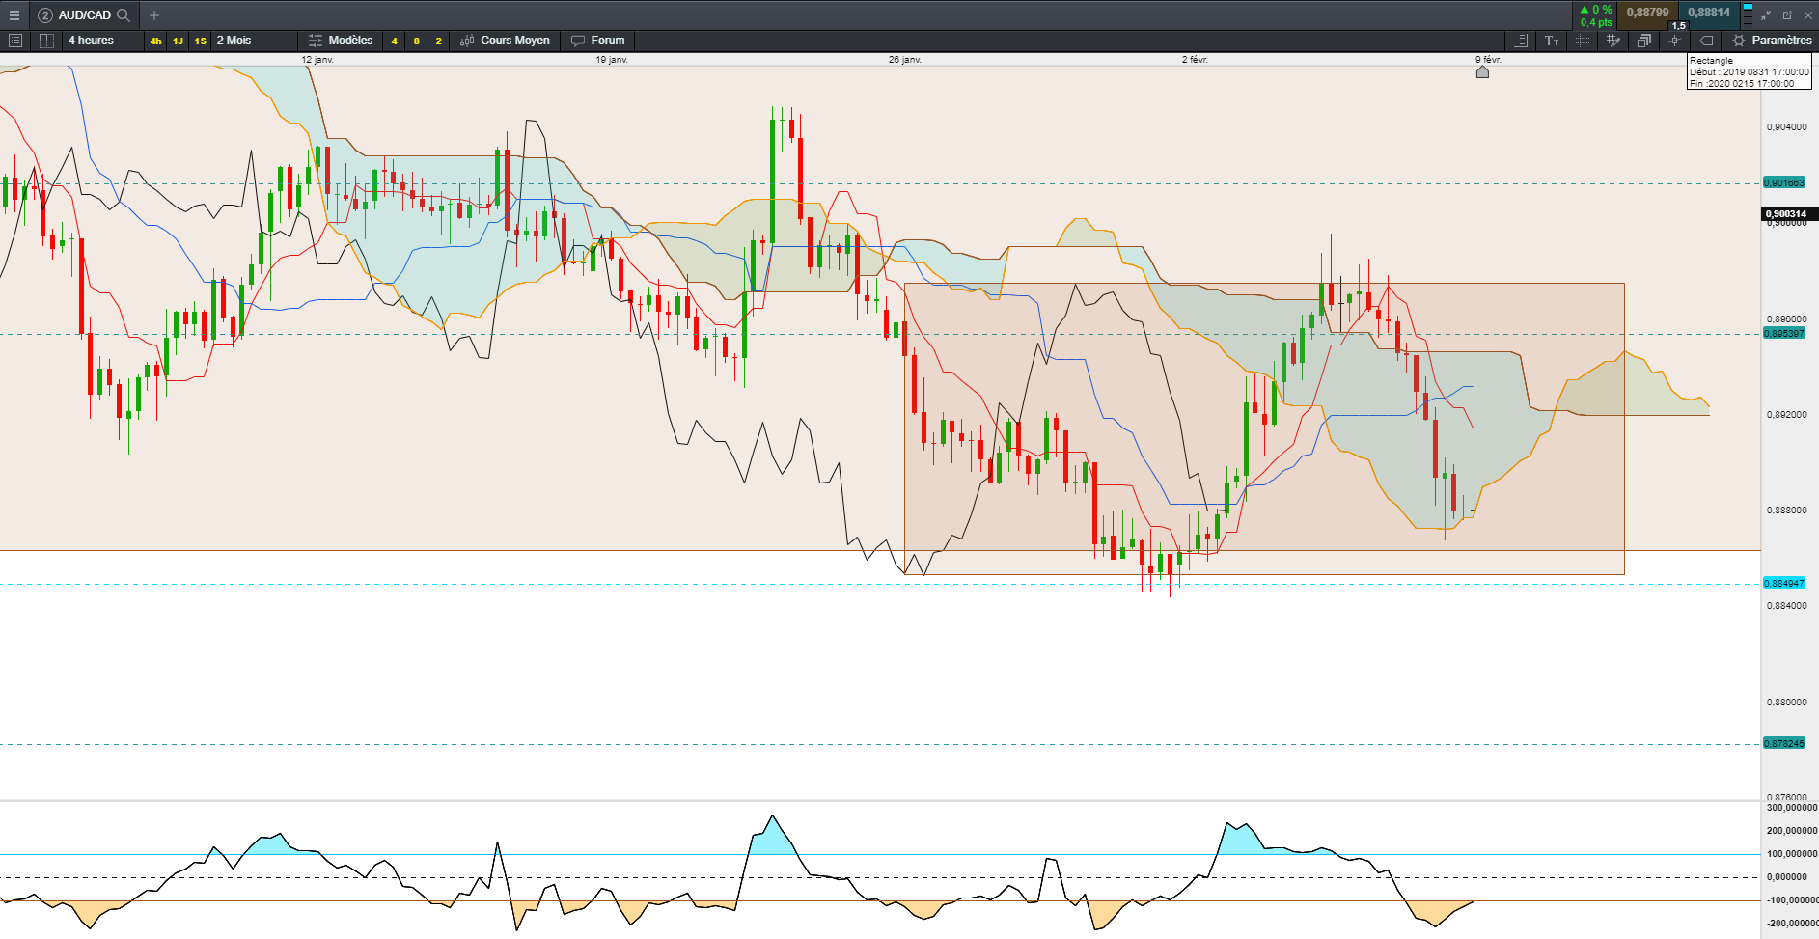Toggle the price scale alignment icon
Screen dimensions: 1819x939
tap(1521, 41)
